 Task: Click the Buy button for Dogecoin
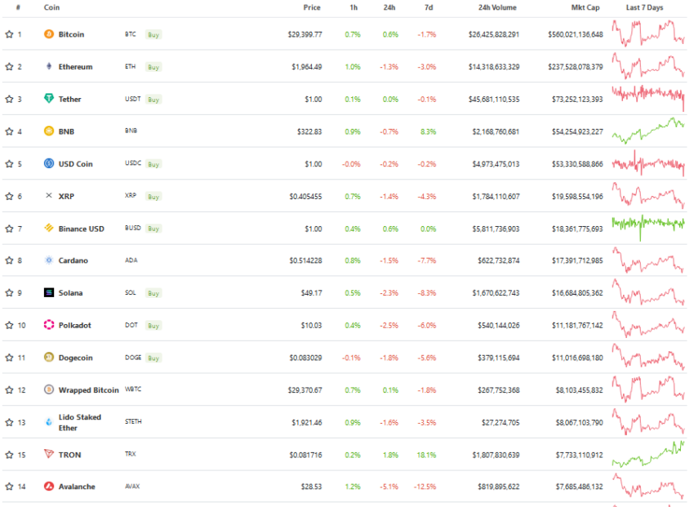(x=153, y=358)
